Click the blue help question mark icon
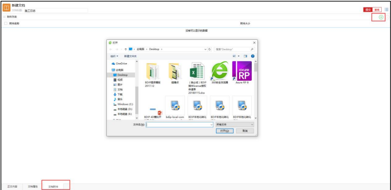 coord(253,56)
